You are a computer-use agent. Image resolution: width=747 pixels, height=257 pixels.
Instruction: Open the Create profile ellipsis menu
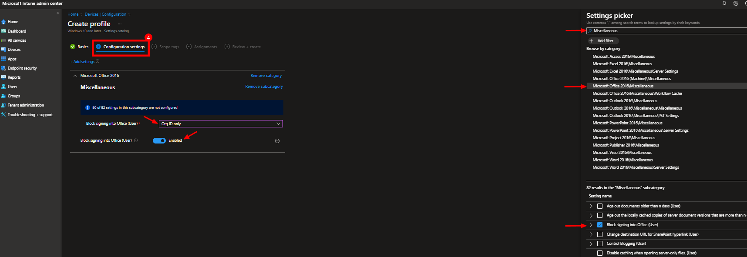coord(120,24)
